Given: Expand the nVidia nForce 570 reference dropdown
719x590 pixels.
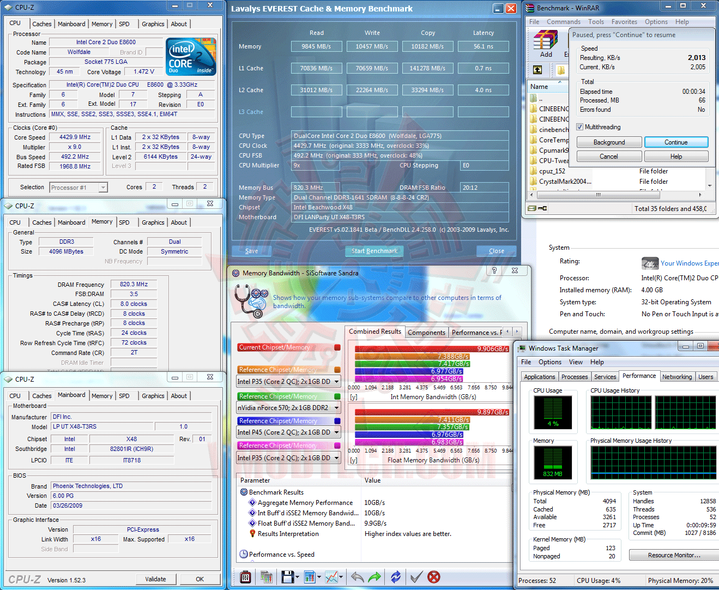Looking at the screenshot, I should coord(336,408).
